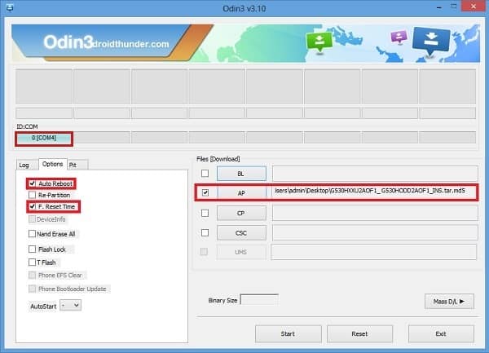The height and width of the screenshot is (353, 489).
Task: Open the Mass D/L button
Action: coord(449,302)
